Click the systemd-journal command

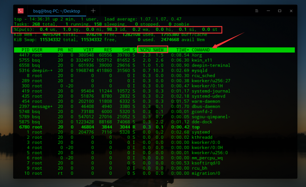(x=211, y=91)
